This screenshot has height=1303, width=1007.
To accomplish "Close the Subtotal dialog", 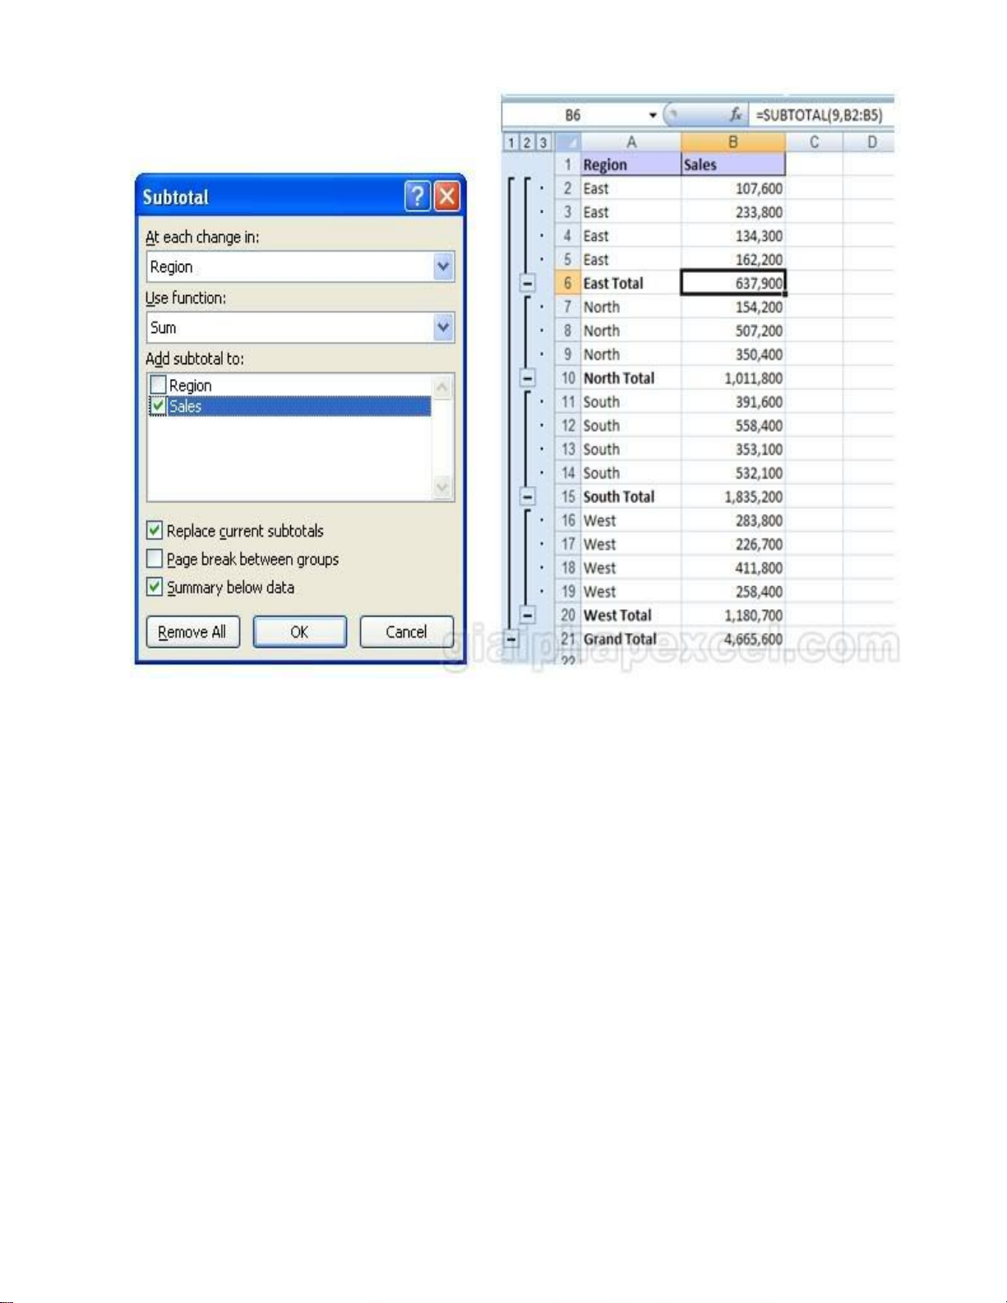I will click(446, 196).
